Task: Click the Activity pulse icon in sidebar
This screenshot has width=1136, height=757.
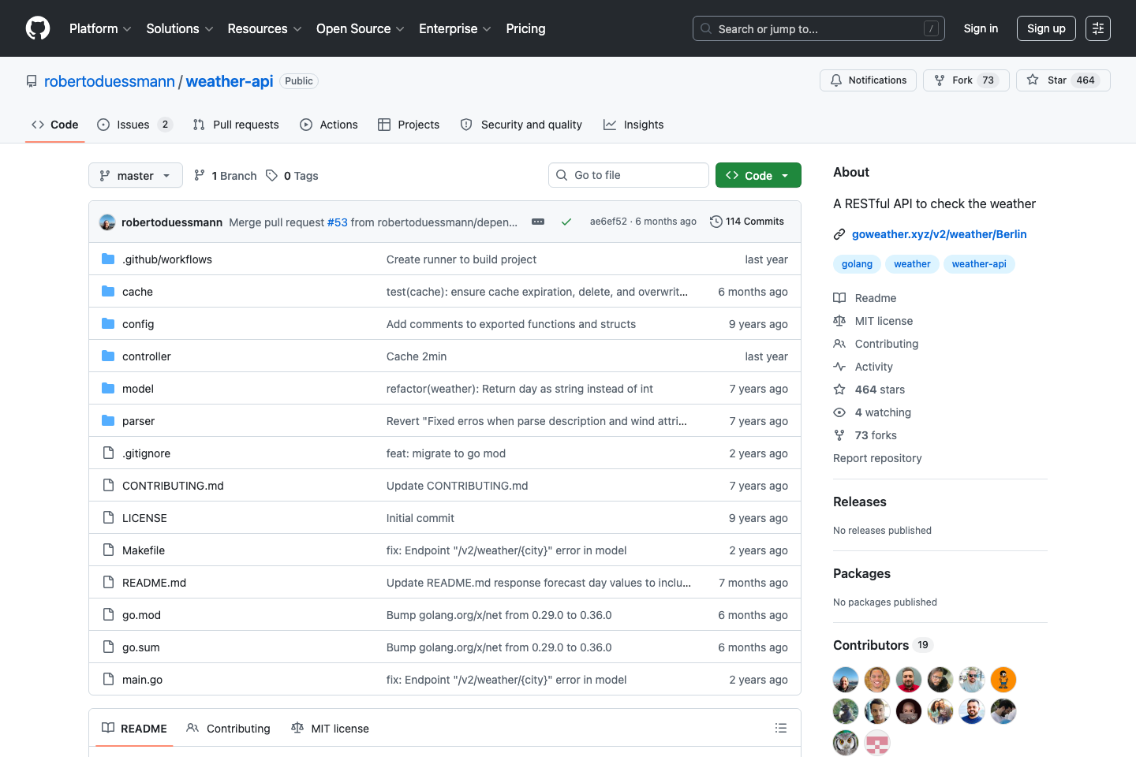Action: (839, 366)
